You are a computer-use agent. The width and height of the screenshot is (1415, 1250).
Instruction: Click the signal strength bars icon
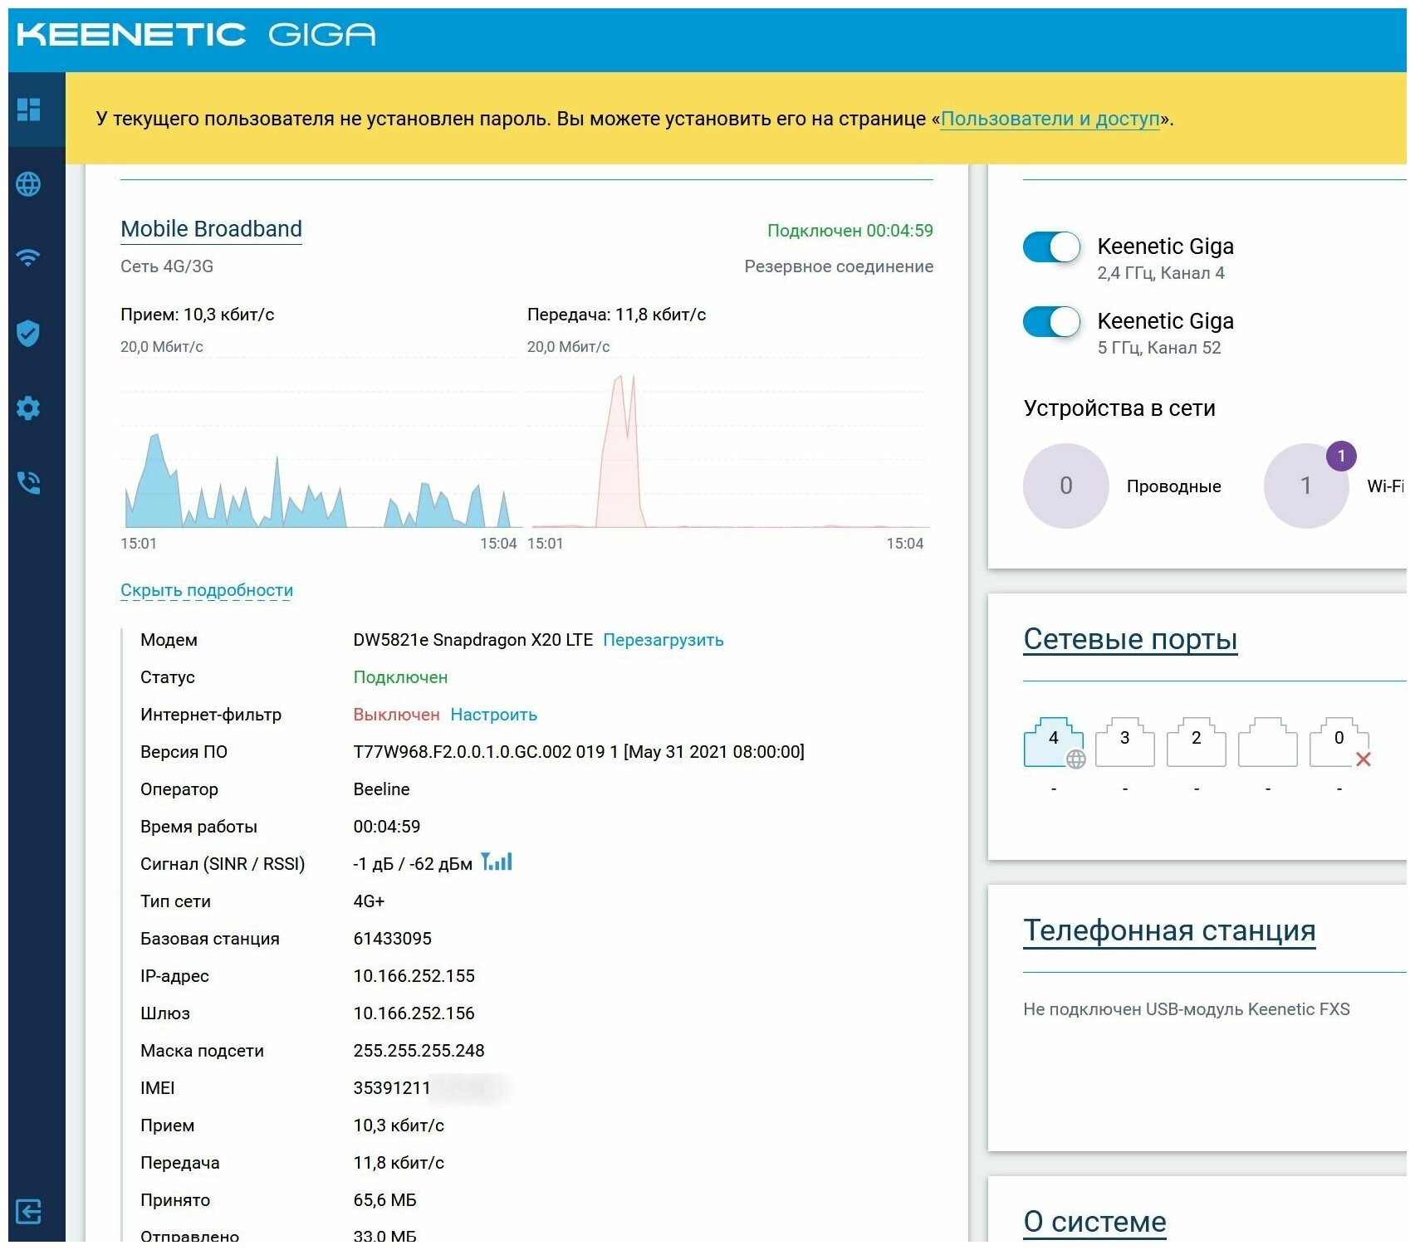click(497, 862)
